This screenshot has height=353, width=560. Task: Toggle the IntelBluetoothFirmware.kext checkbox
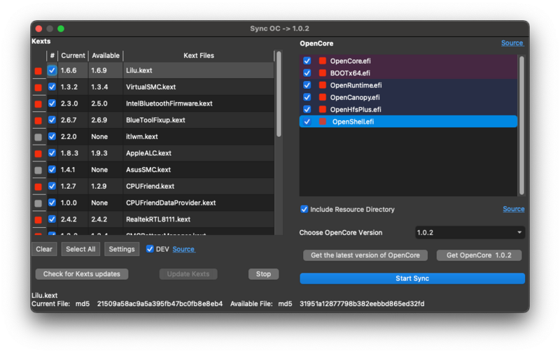click(x=52, y=103)
